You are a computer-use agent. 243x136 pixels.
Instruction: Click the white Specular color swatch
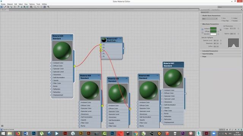pyautogui.click(x=213, y=34)
